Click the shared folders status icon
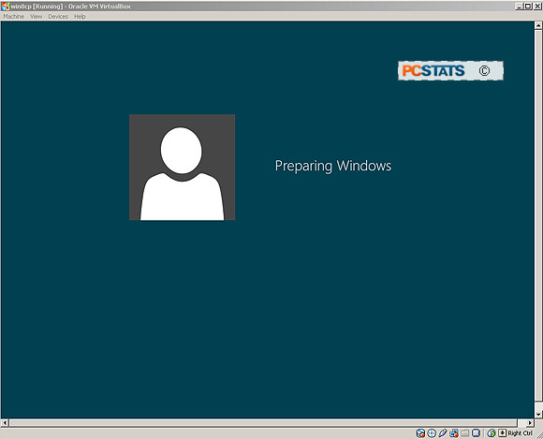 (x=464, y=433)
